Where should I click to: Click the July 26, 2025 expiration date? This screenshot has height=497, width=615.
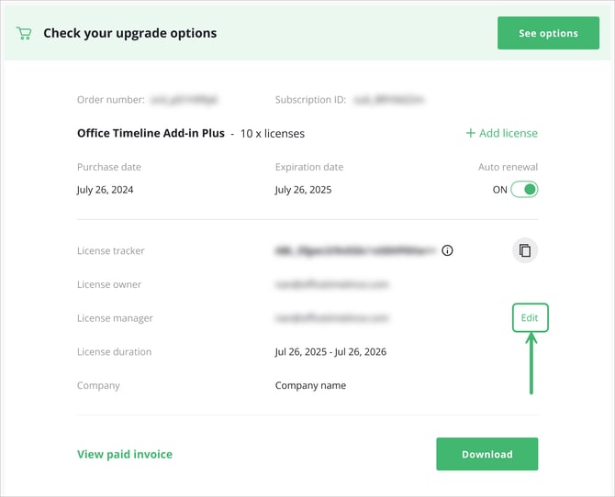(x=303, y=190)
